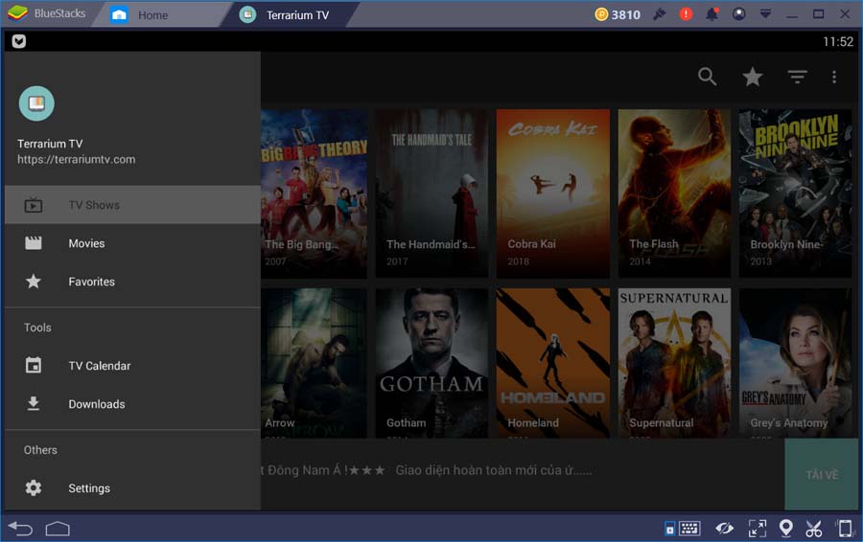Click the BlueStacks scissors screenshot icon

(x=813, y=529)
